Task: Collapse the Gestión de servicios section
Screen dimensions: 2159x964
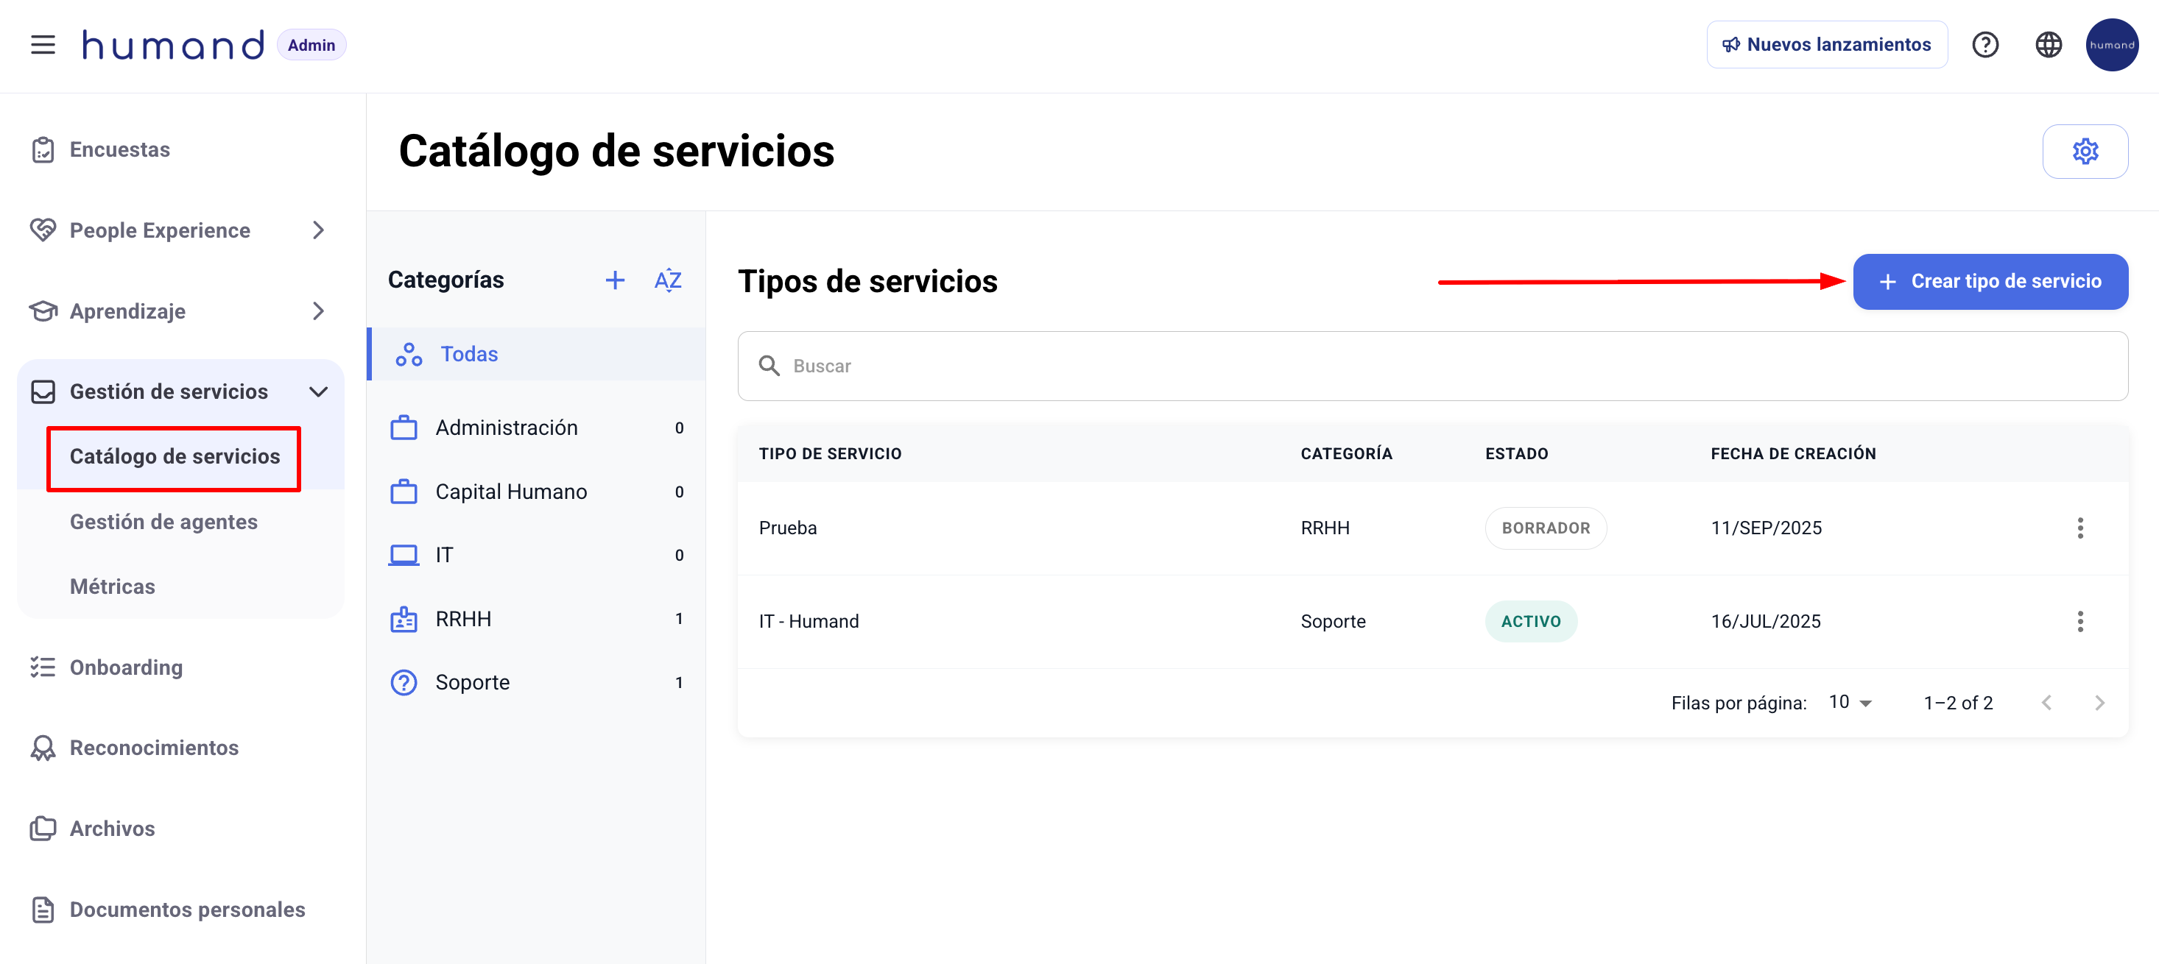Action: [317, 391]
